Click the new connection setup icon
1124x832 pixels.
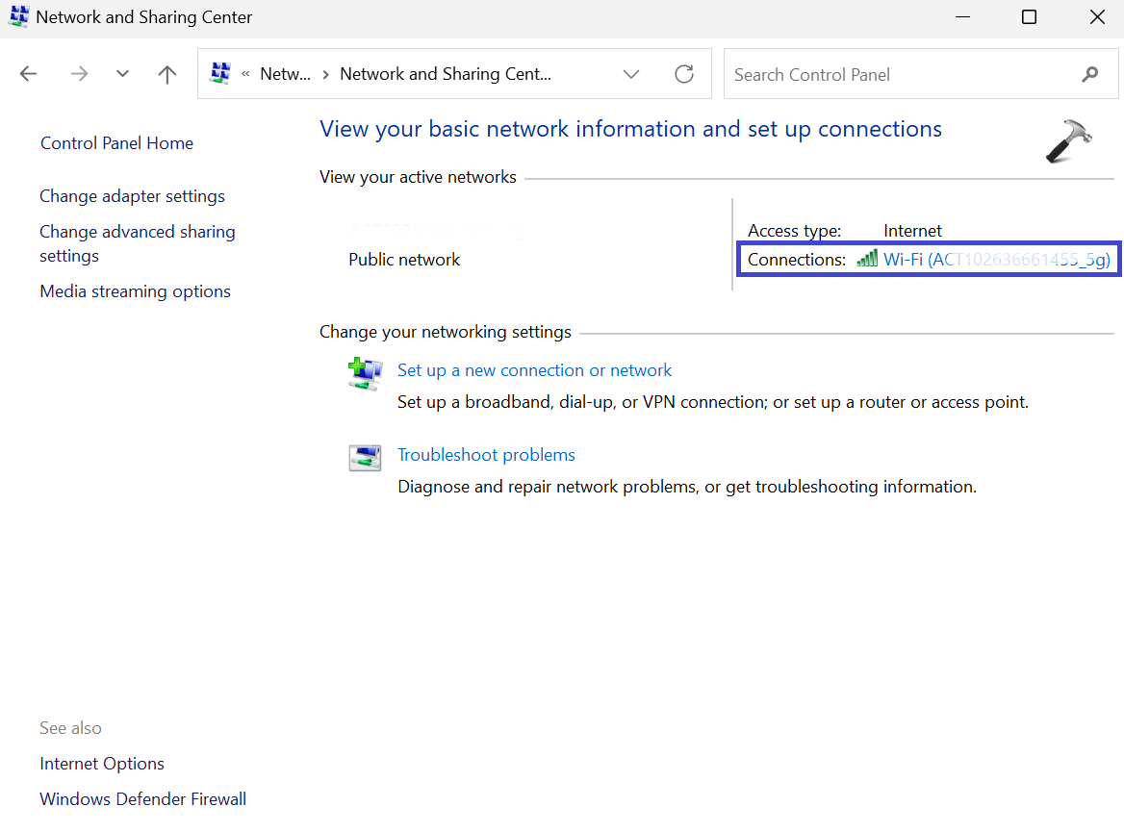pyautogui.click(x=365, y=373)
